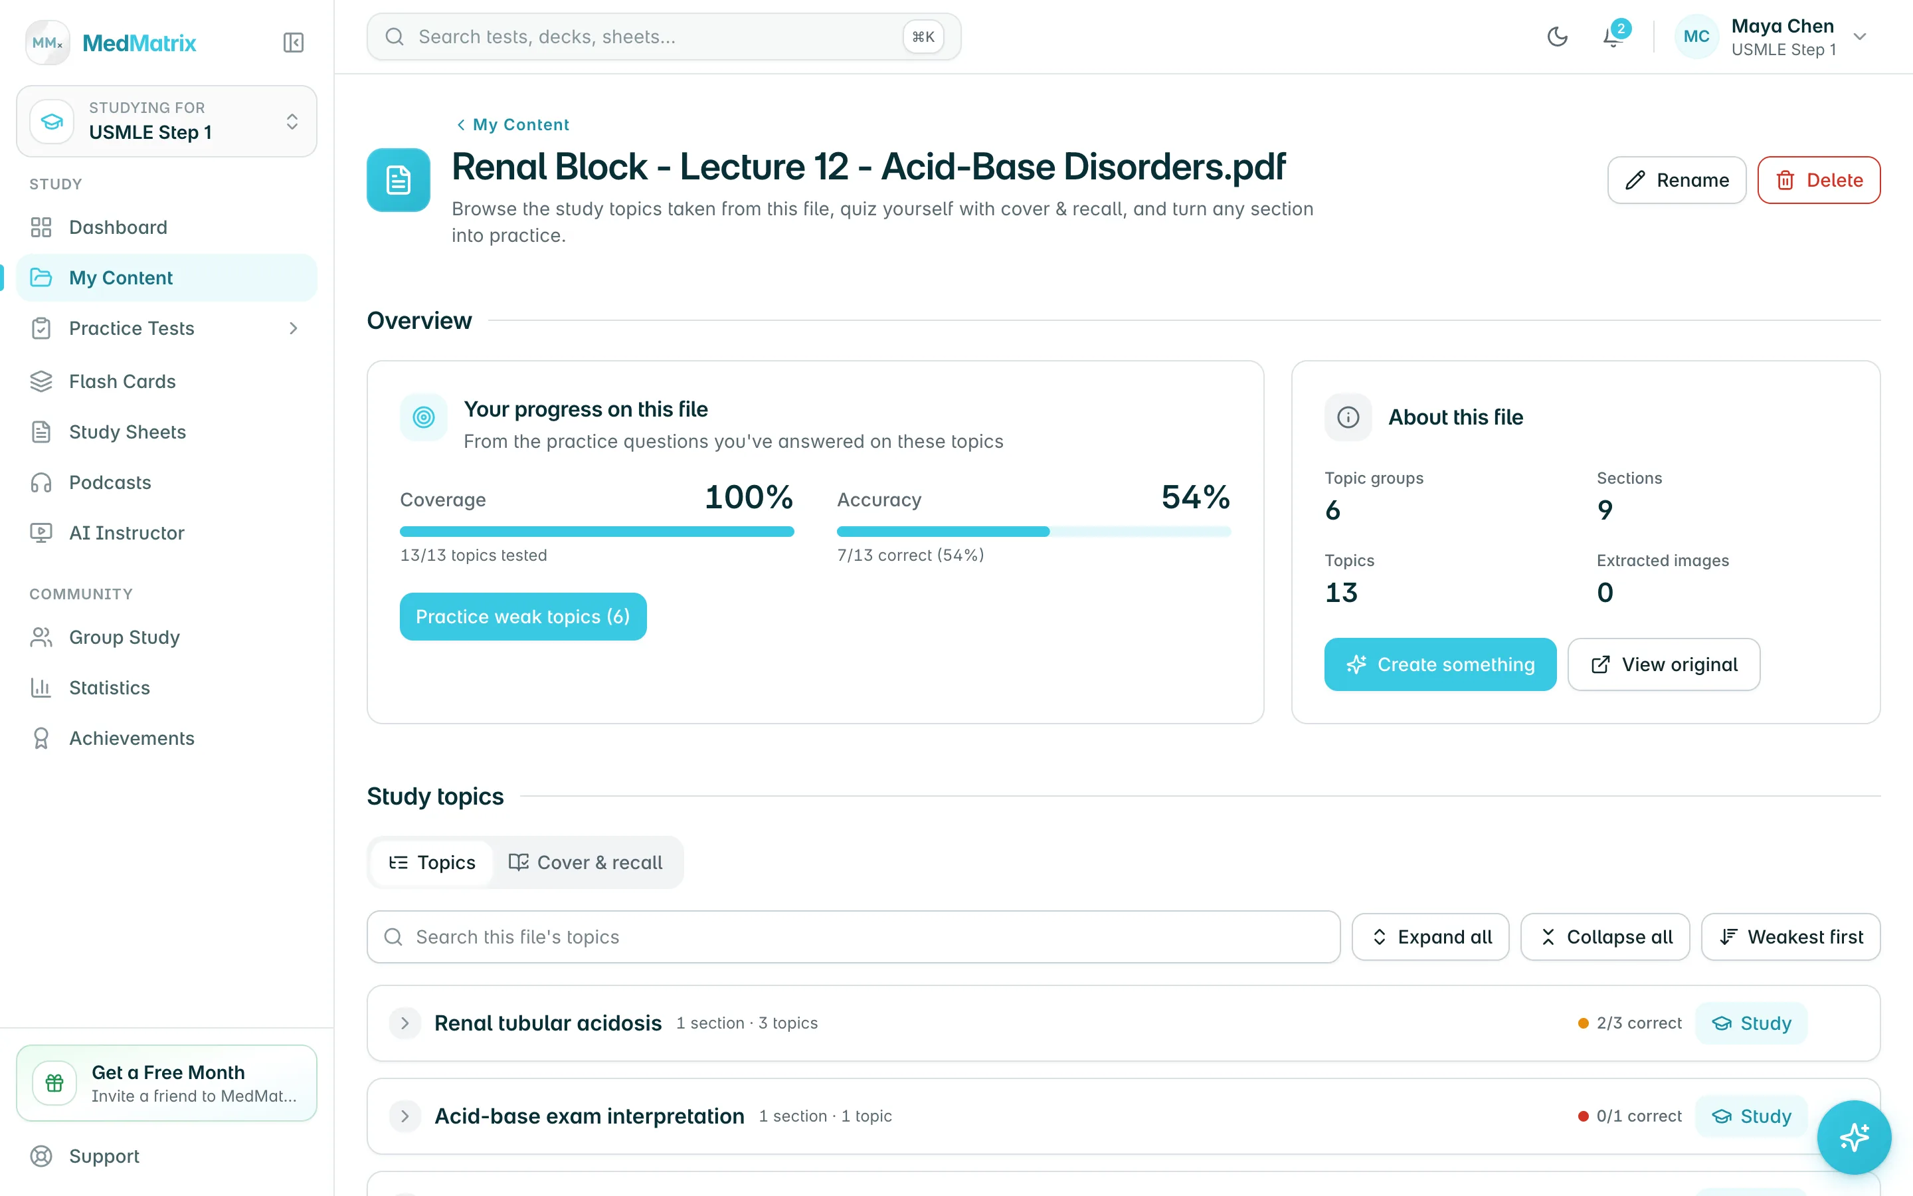This screenshot has height=1196, width=1913.
Task: Open Maya Chen account dropdown arrow
Action: 1860,37
